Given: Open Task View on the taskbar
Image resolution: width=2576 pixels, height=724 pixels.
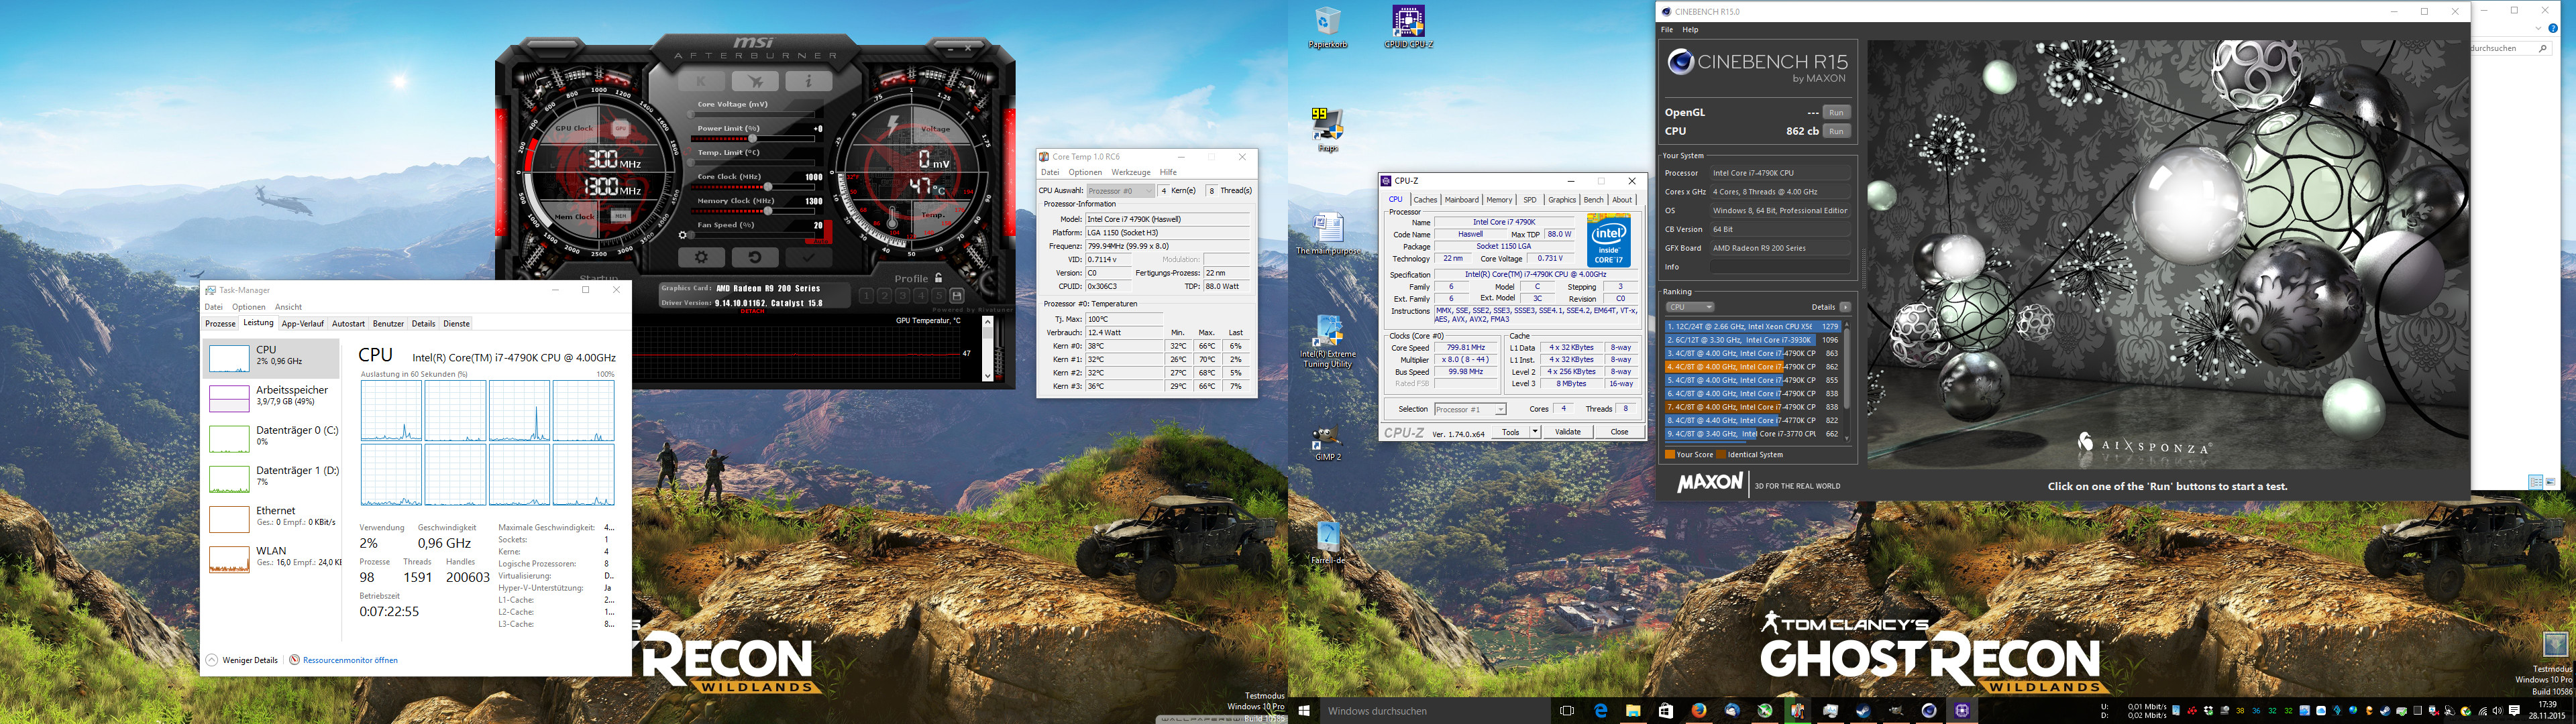Looking at the screenshot, I should (1567, 711).
